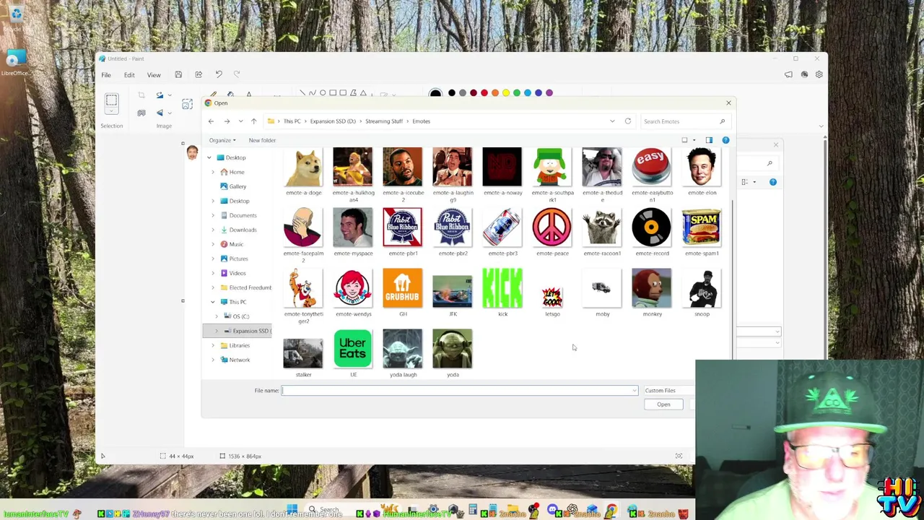Click the Save icon in Paint
The height and width of the screenshot is (520, 924).
point(178,74)
